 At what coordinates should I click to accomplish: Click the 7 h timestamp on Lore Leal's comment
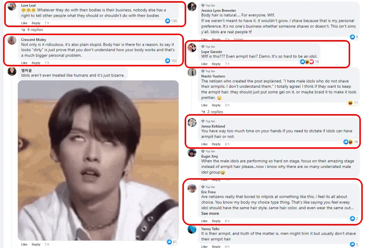pos(47,23)
